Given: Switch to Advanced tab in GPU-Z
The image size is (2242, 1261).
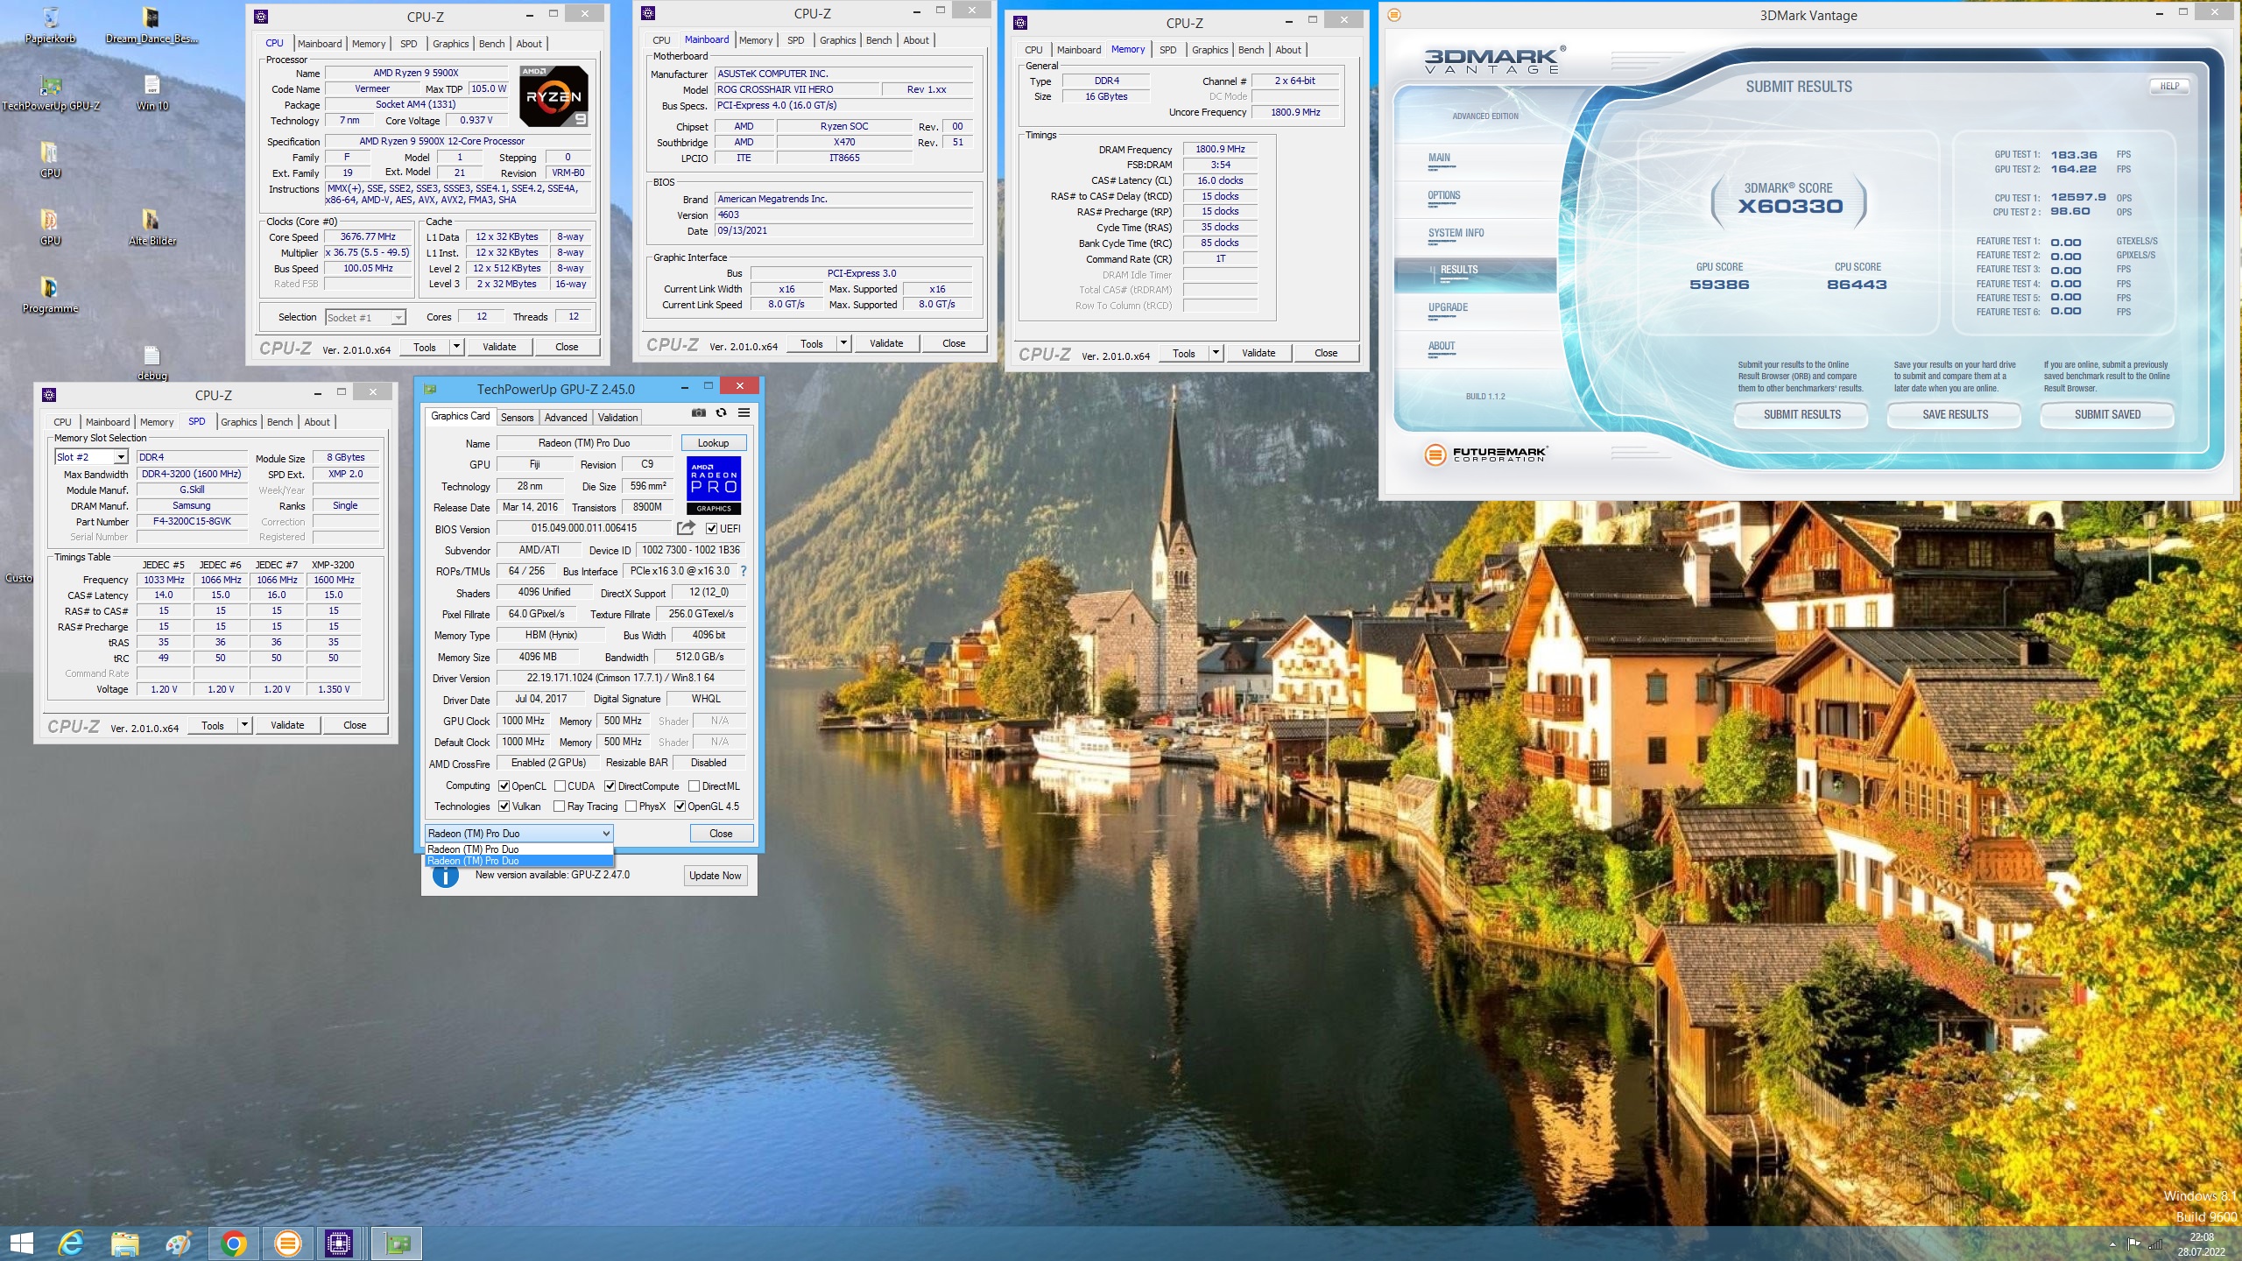Looking at the screenshot, I should point(566,418).
